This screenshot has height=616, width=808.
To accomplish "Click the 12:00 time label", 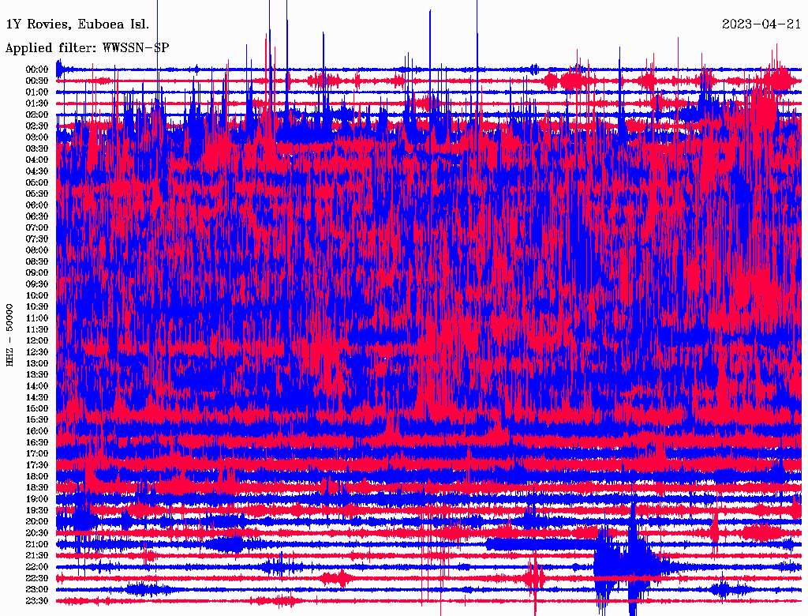I will pyautogui.click(x=37, y=341).
